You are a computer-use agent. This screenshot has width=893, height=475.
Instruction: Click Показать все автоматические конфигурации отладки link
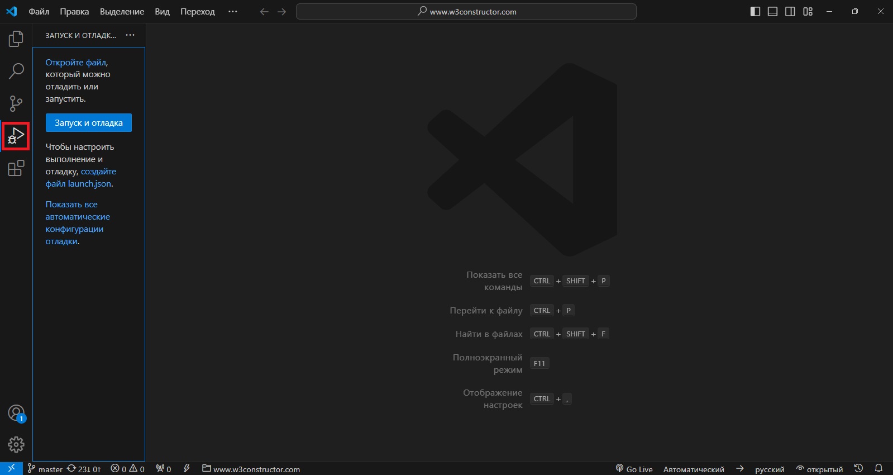[x=78, y=223]
